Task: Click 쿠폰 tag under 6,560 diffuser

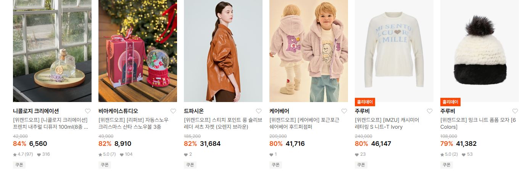Action: tap(19, 165)
